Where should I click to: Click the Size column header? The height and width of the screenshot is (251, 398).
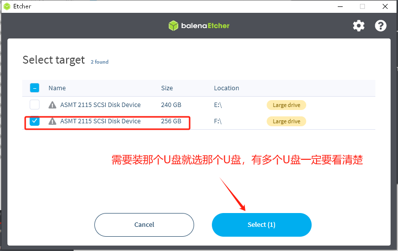[167, 88]
